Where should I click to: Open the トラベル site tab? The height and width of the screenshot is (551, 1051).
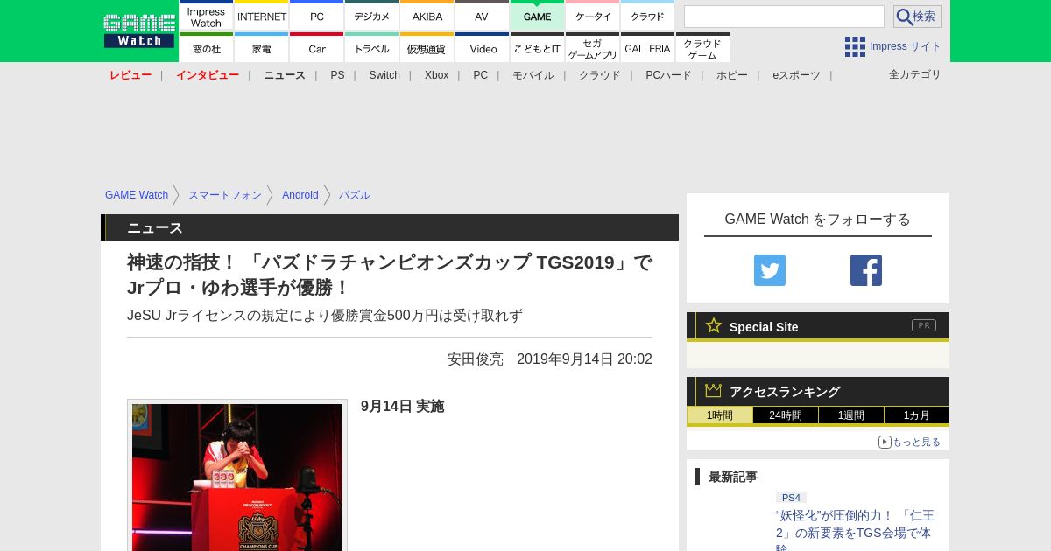(x=372, y=48)
